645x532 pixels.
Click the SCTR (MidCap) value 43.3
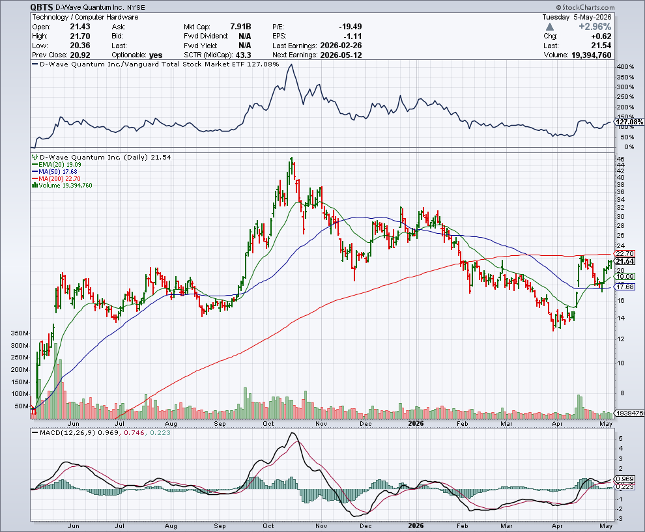click(x=244, y=55)
